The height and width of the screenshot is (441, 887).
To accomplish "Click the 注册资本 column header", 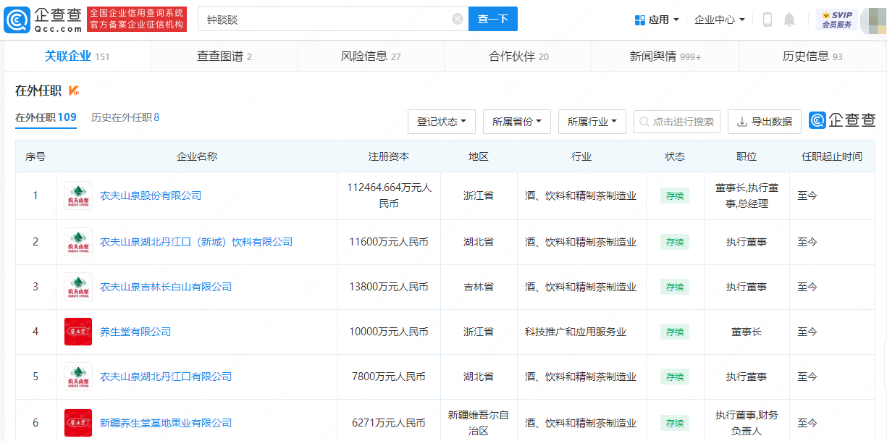I will [389, 156].
